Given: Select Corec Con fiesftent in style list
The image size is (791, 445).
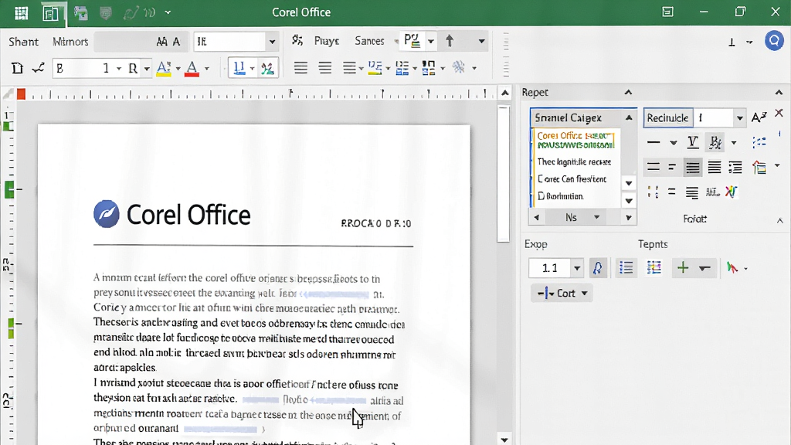Looking at the screenshot, I should 572,179.
